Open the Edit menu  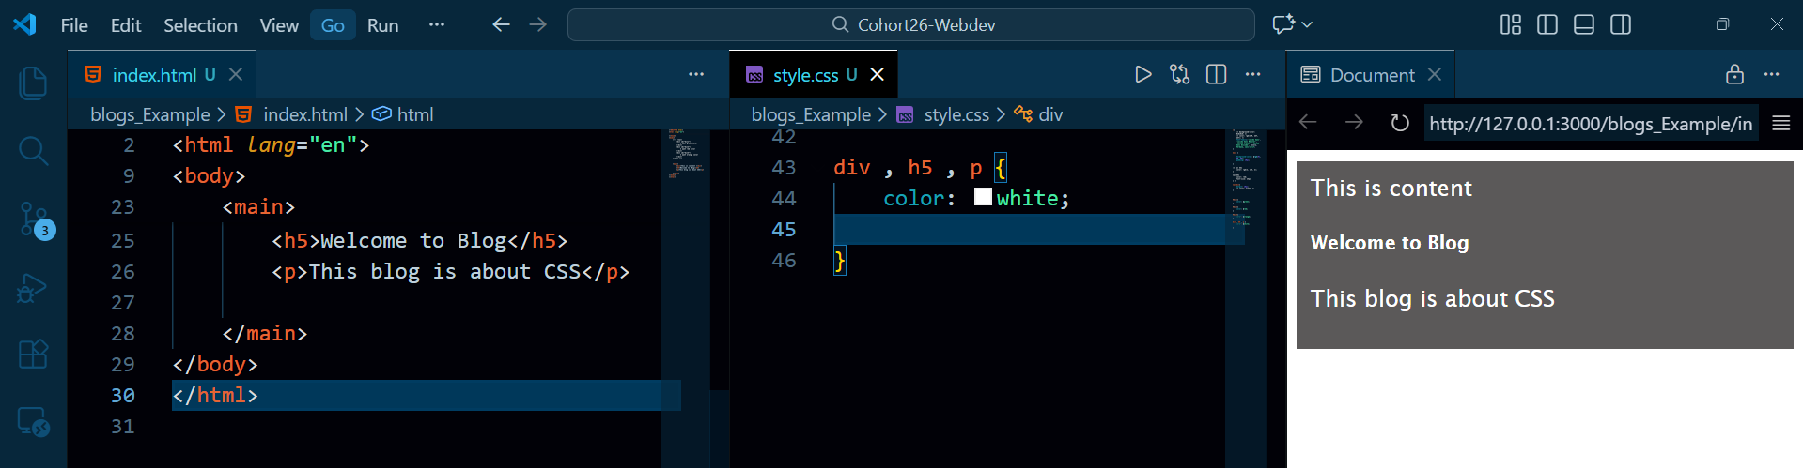pyautogui.click(x=126, y=25)
